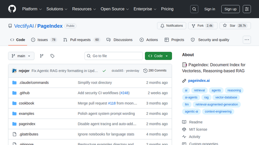The image size is (259, 145).
Task: Select the agentic-ai topic tag
Action: click(191, 112)
